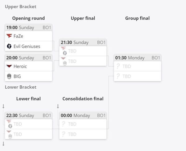Screen dimensions: 186x151
Task: Click the FaZe logo in opening round
Action: coord(9,36)
